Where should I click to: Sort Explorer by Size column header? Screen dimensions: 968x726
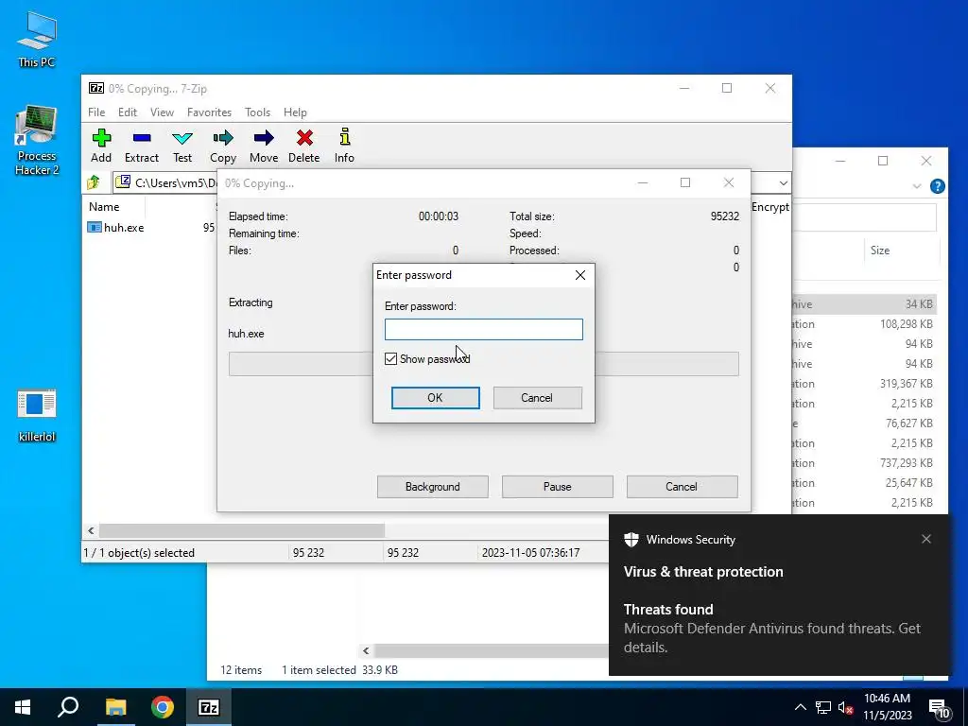coord(880,250)
